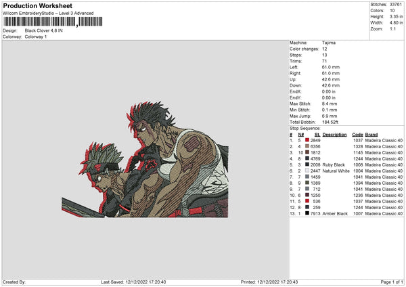This screenshot has width=406, height=287.
Task: Click the Colors value '10'
Action: (392, 11)
